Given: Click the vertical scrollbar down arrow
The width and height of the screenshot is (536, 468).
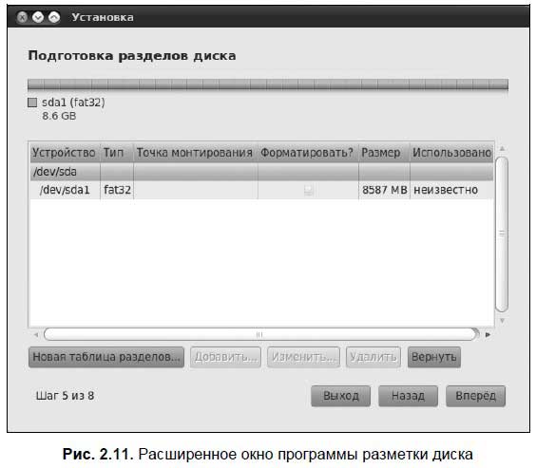Looking at the screenshot, I should click(x=502, y=321).
